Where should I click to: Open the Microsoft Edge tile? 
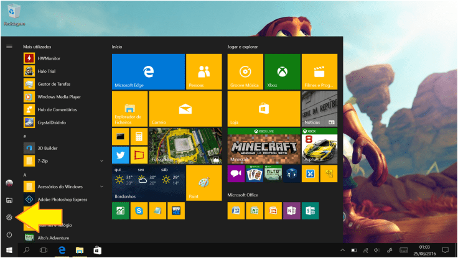pos(148,71)
